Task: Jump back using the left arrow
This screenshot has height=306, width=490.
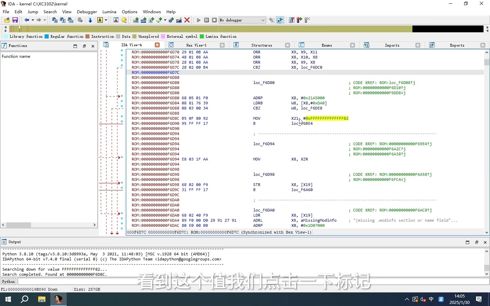Action: (27, 20)
